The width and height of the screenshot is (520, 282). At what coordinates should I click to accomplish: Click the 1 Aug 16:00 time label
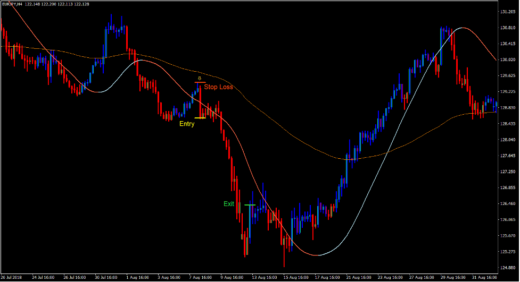137,277
